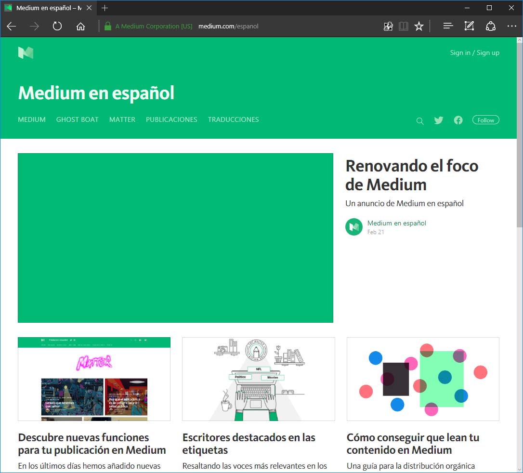
Task: Open the PUBLICACIONES navigation tab
Action: point(171,119)
